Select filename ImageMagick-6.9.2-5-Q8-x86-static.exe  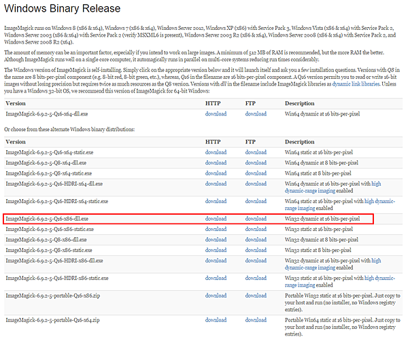49,250
